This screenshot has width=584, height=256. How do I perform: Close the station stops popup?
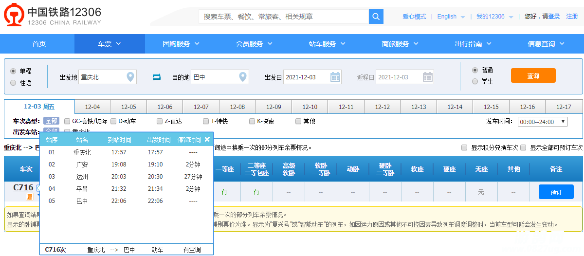[x=207, y=140]
